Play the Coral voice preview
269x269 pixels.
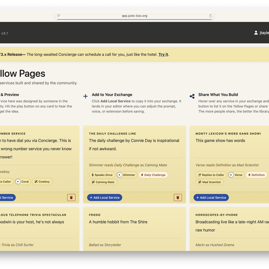(18, 182)
